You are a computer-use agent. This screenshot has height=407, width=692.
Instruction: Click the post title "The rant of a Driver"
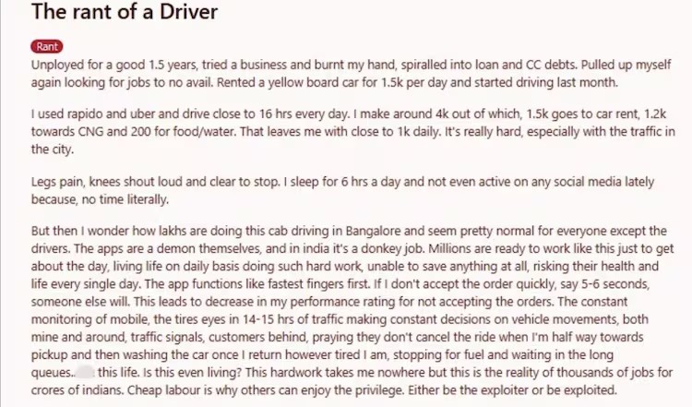tap(124, 13)
